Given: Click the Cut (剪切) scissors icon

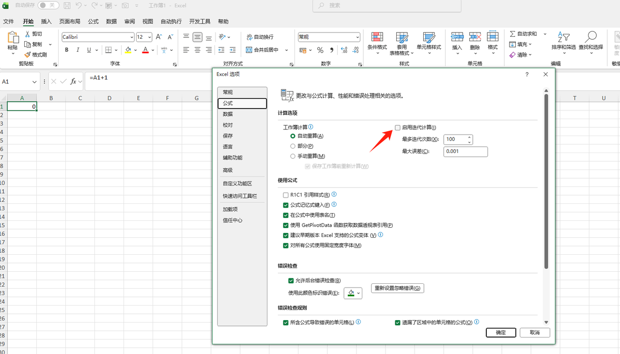Looking at the screenshot, I should tap(28, 34).
